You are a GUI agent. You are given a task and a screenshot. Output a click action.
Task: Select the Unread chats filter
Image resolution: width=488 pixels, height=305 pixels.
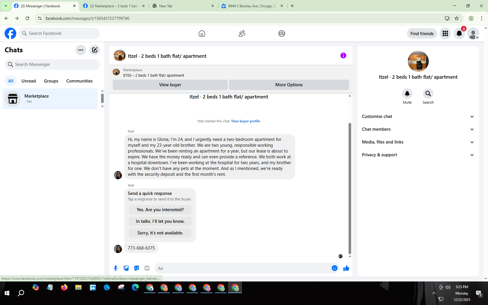[x=29, y=81]
